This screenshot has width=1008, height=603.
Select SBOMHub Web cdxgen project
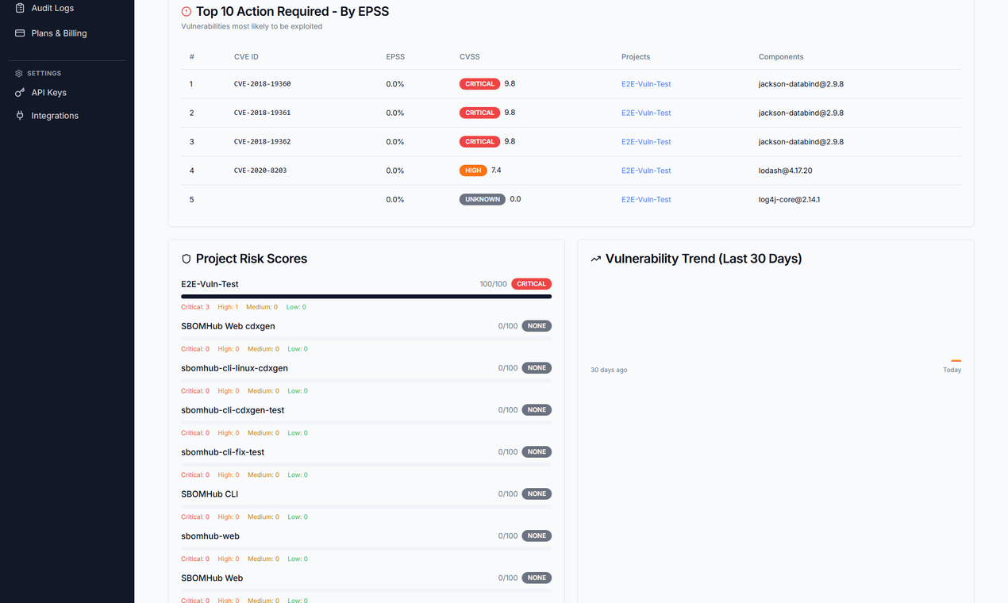(228, 326)
